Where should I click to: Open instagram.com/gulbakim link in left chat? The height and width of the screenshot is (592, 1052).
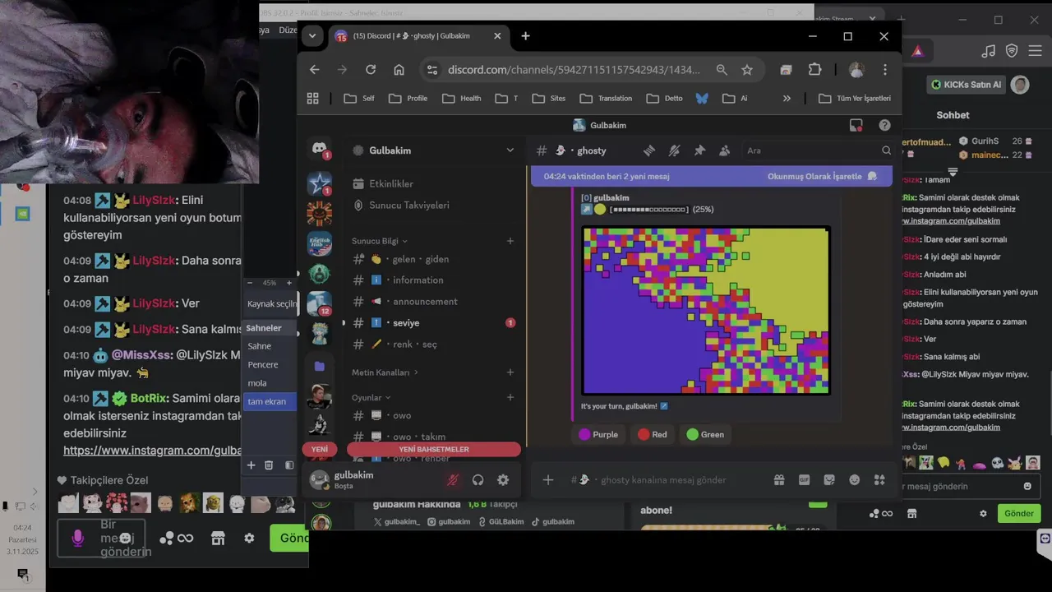[152, 451]
